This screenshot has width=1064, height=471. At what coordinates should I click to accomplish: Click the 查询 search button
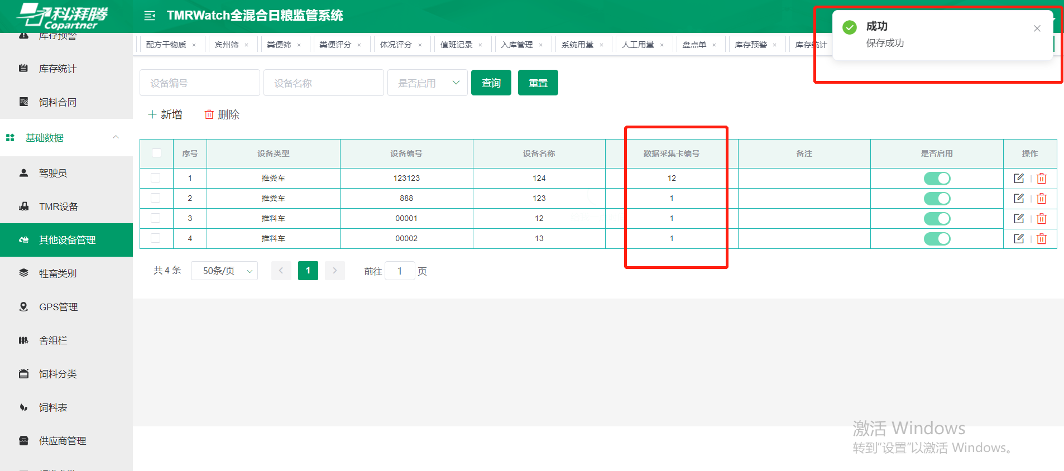click(x=491, y=83)
